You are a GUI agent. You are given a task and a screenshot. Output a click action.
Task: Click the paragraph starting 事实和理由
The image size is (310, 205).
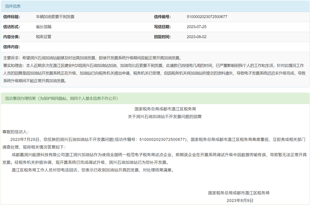[x=154, y=73]
